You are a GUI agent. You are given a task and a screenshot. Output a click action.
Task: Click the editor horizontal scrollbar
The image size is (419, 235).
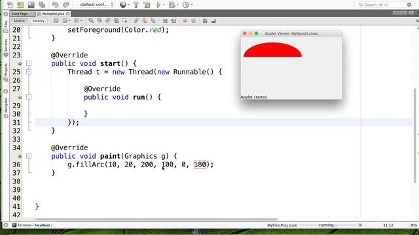[x=156, y=219]
